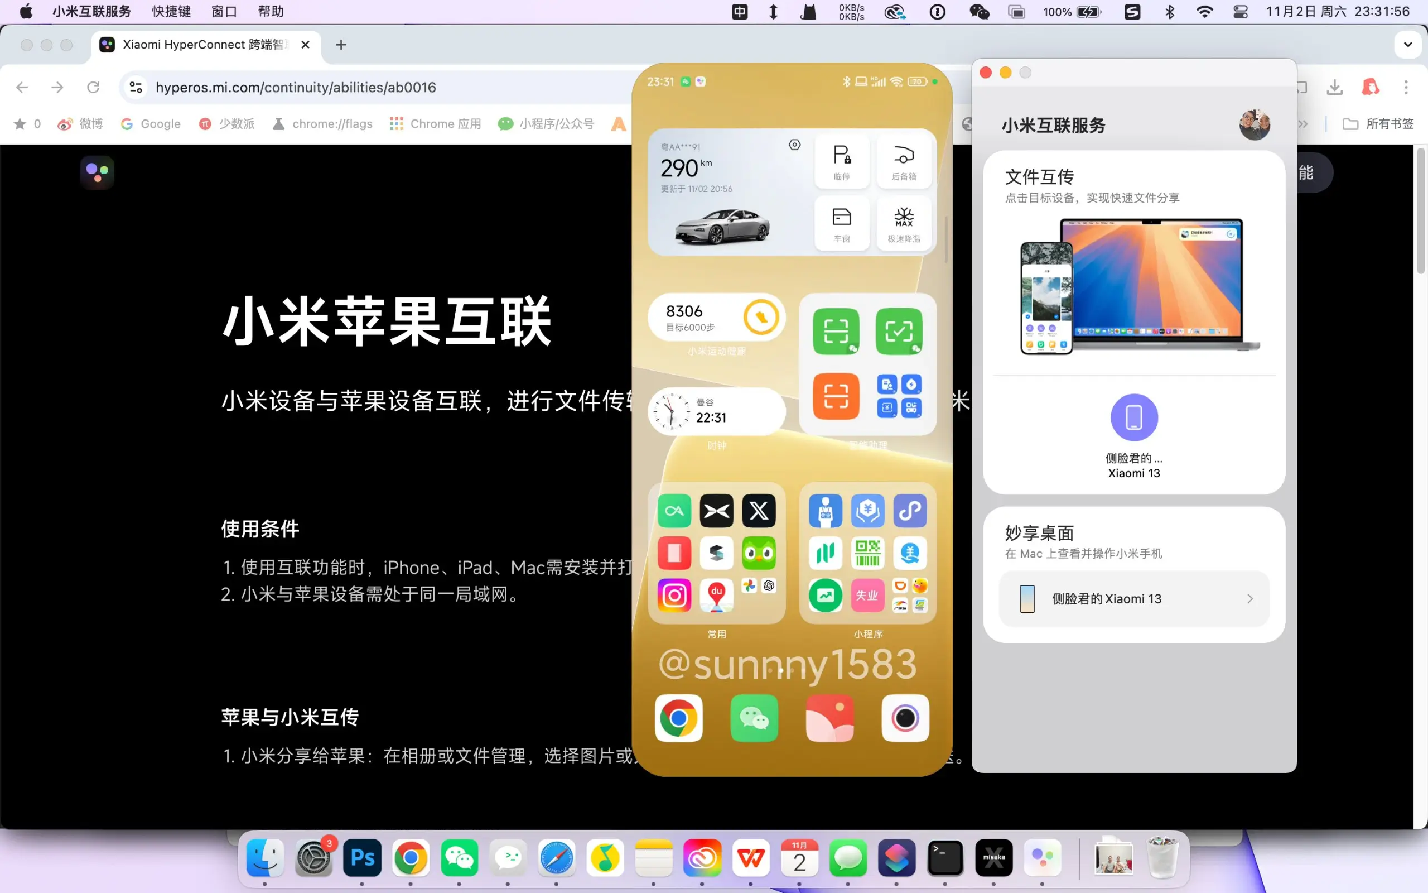The width and height of the screenshot is (1428, 893).
Task: Open 微博 bookmark
Action: tap(80, 124)
